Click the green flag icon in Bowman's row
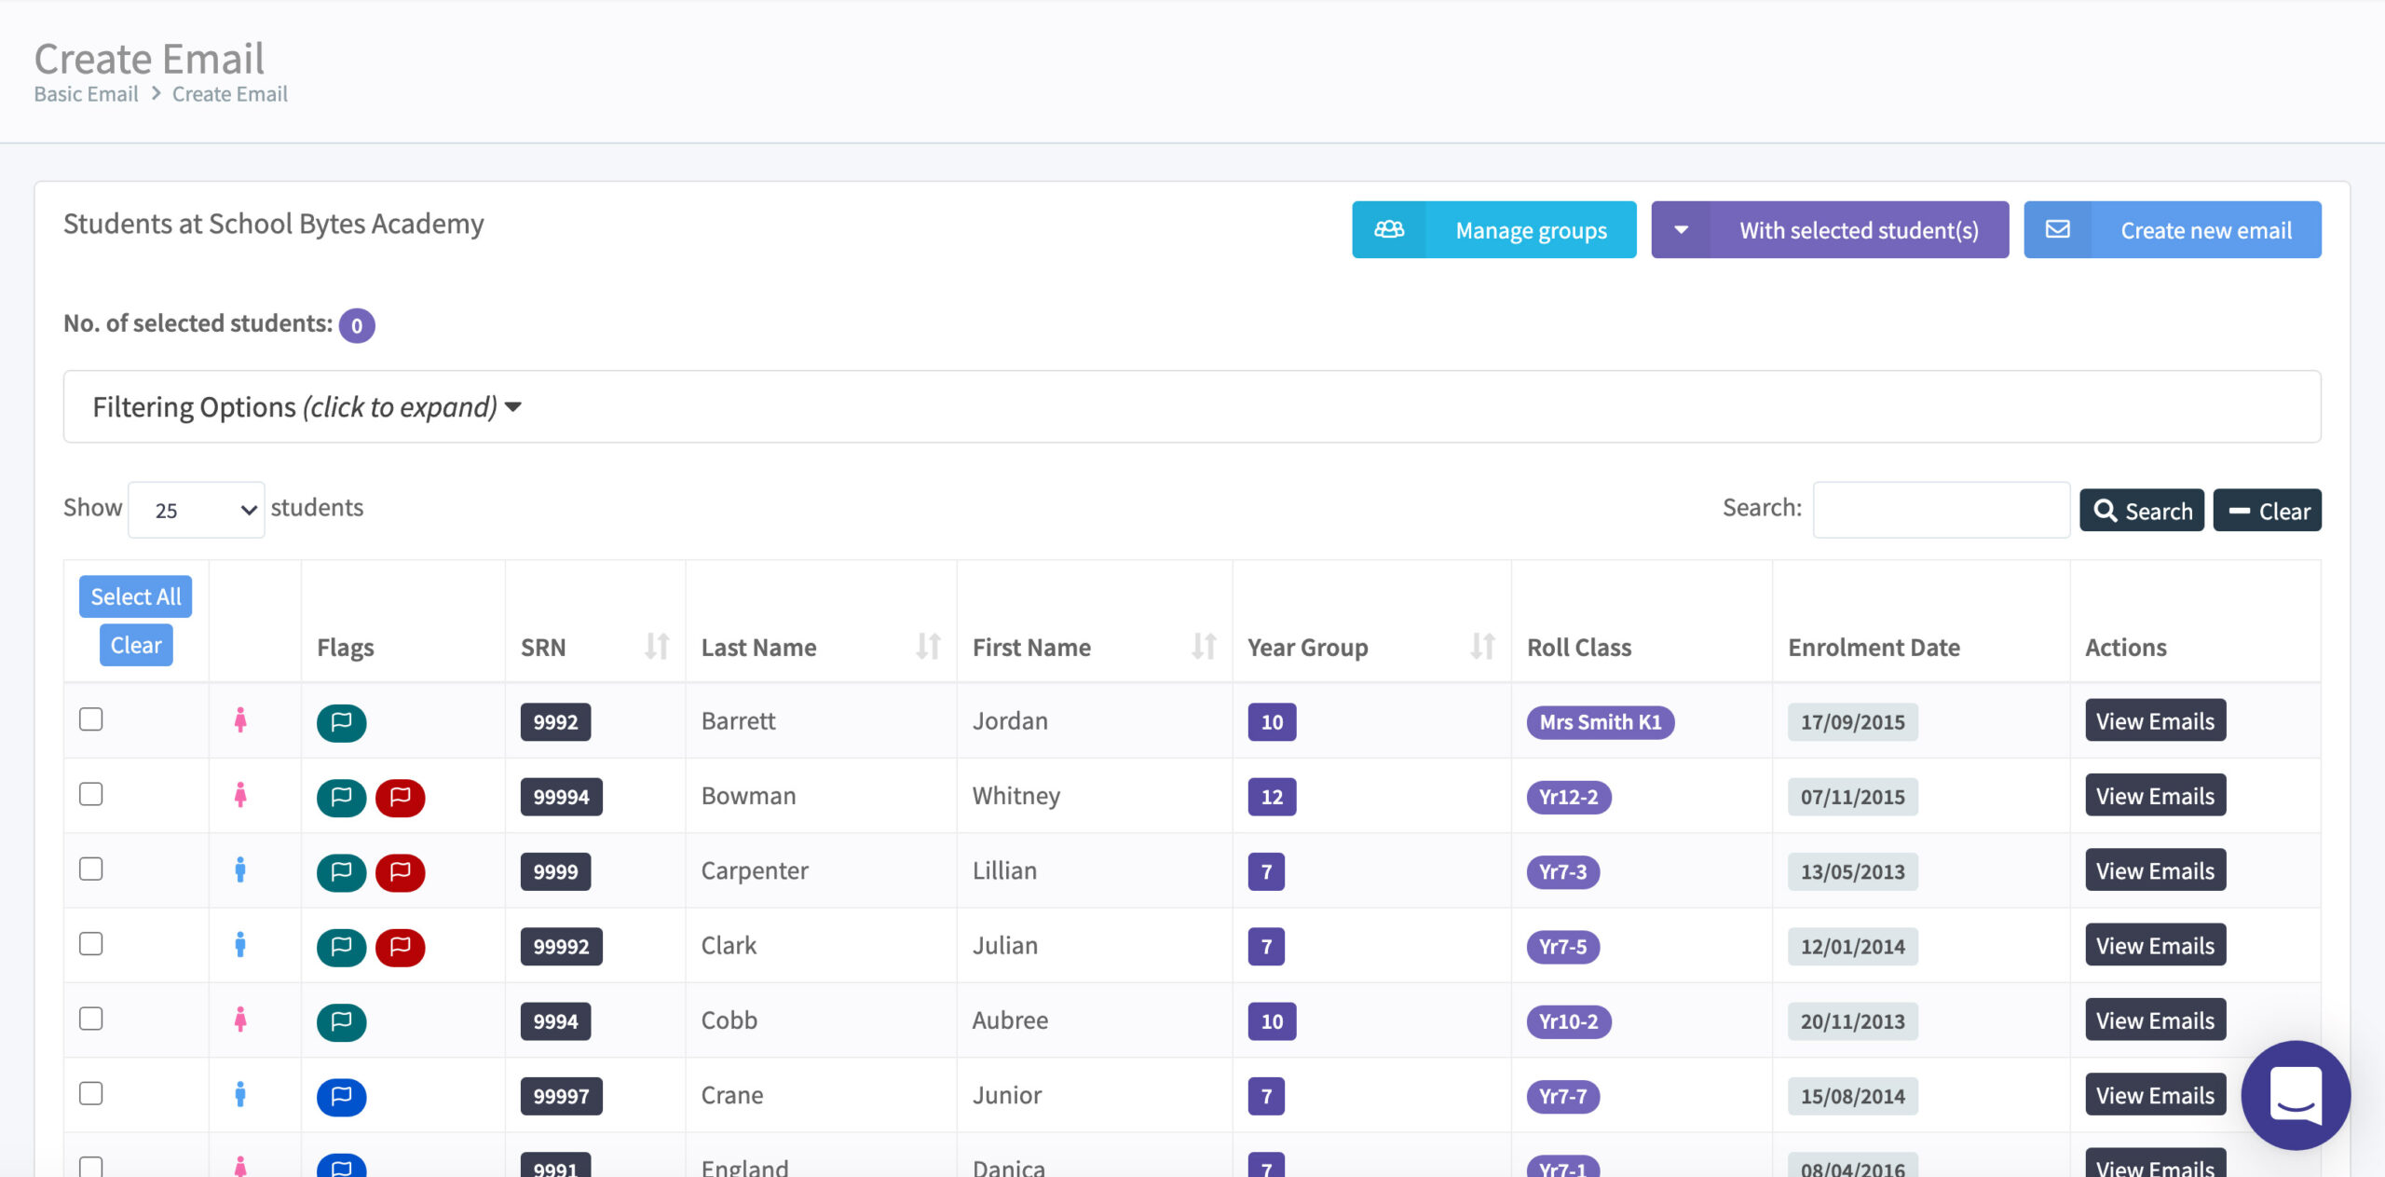 (x=341, y=797)
